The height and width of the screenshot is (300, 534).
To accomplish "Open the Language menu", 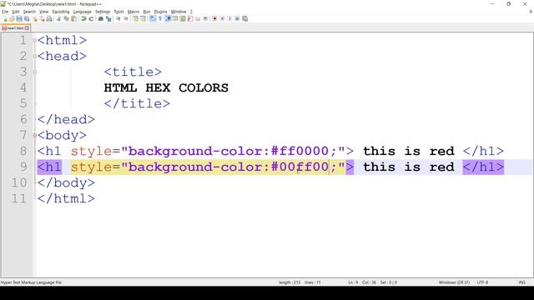I will (82, 12).
